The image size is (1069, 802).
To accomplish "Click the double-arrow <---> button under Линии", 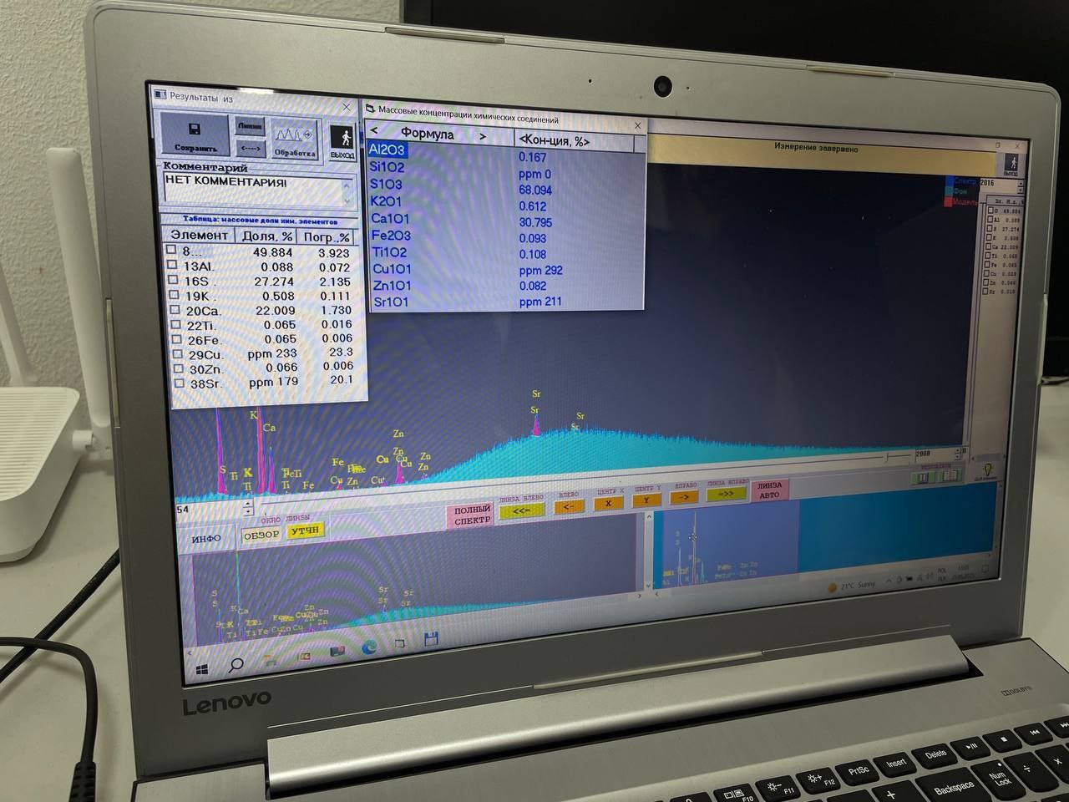I will [251, 148].
